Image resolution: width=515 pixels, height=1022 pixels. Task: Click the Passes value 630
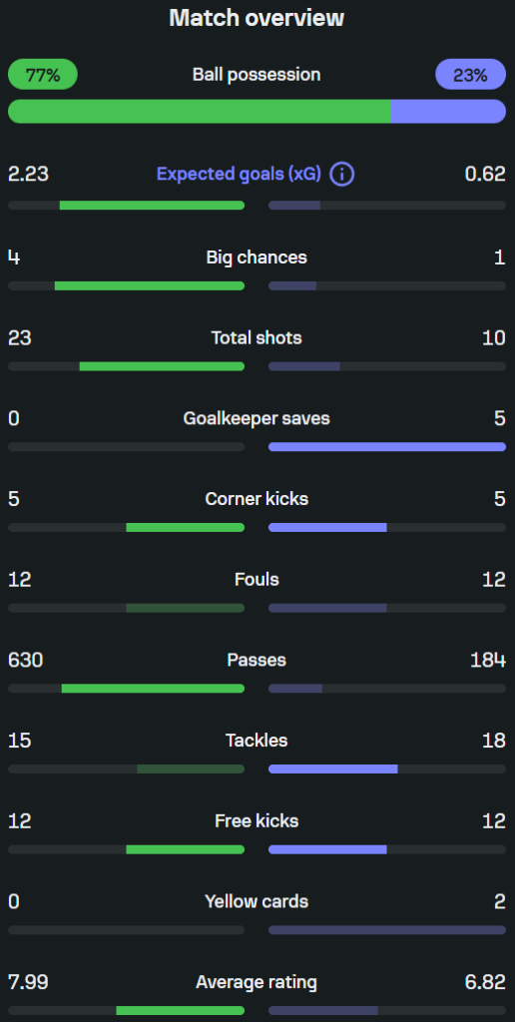(x=25, y=661)
